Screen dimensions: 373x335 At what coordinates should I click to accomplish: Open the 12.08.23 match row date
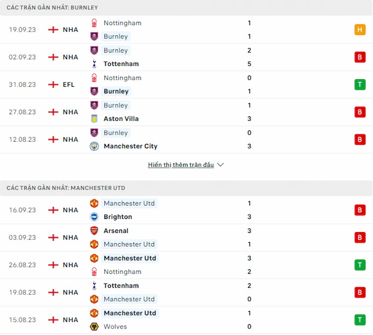[22, 139]
